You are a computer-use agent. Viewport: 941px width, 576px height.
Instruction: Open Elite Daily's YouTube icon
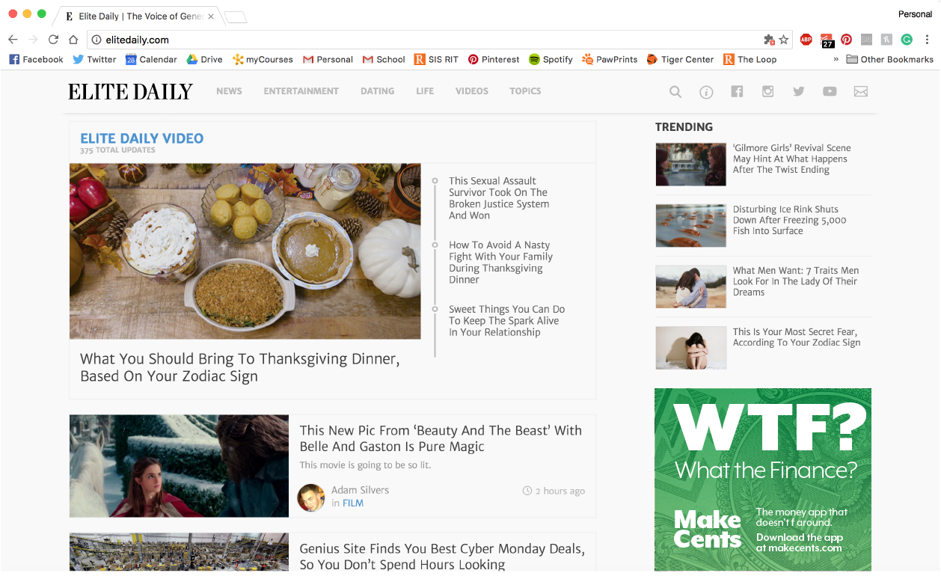point(830,91)
